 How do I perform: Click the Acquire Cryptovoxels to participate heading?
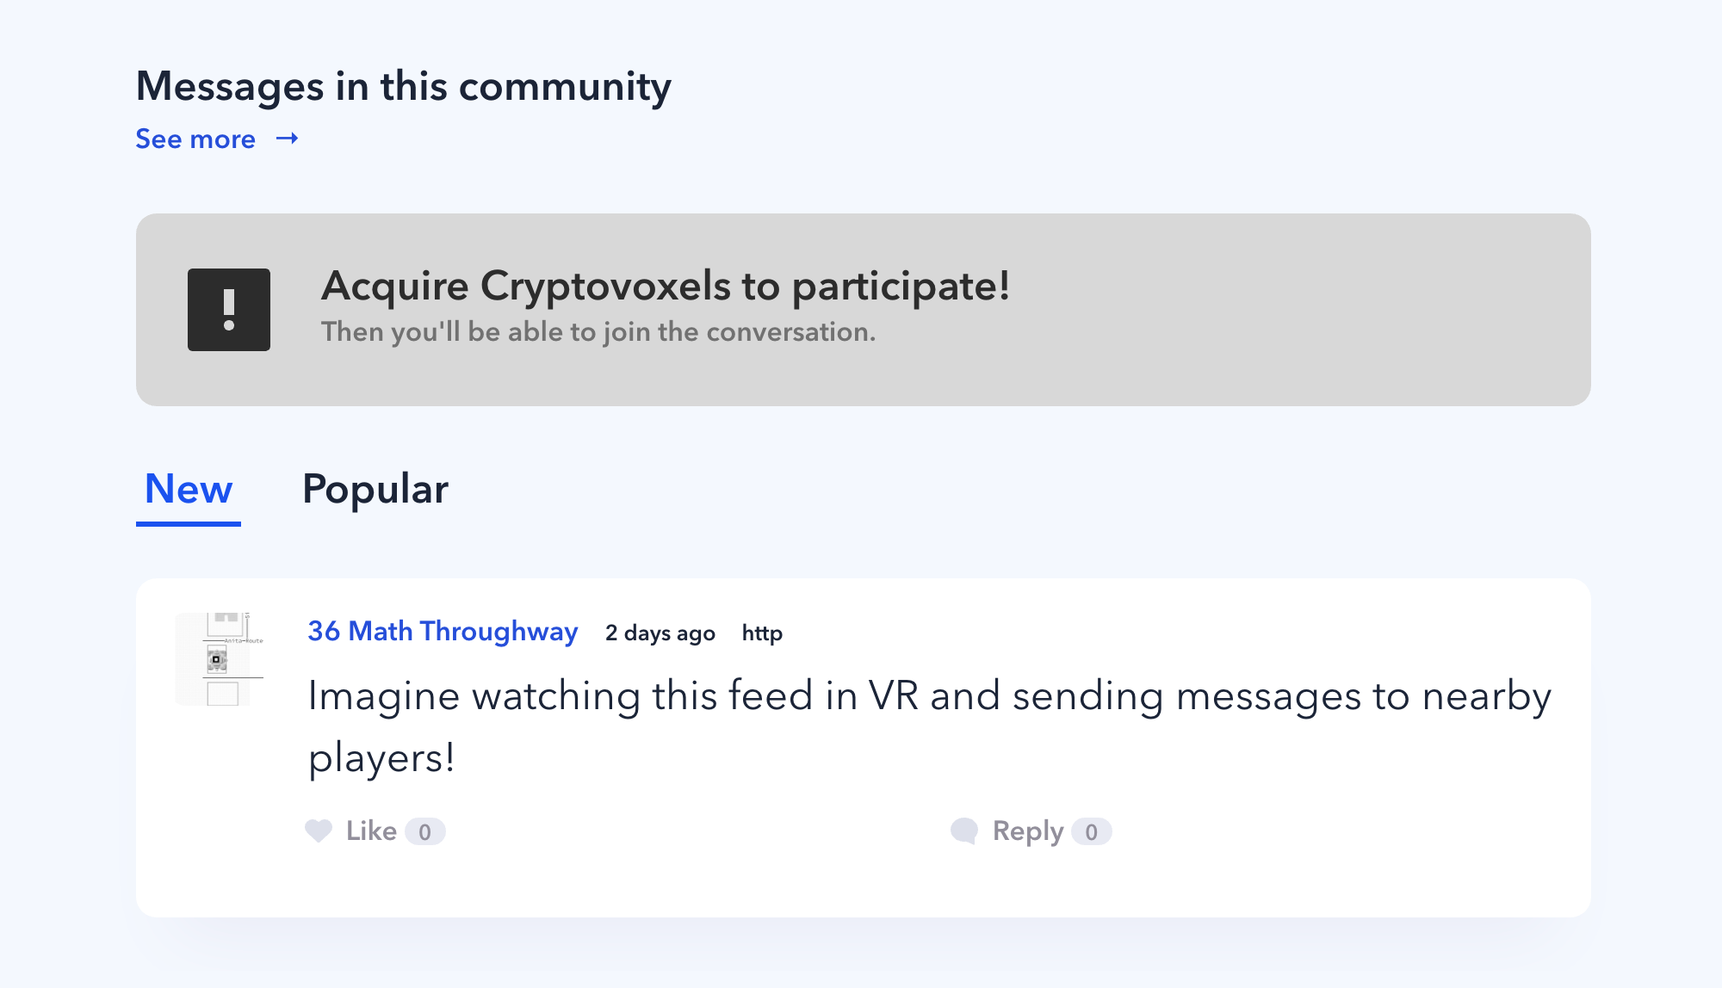[665, 286]
